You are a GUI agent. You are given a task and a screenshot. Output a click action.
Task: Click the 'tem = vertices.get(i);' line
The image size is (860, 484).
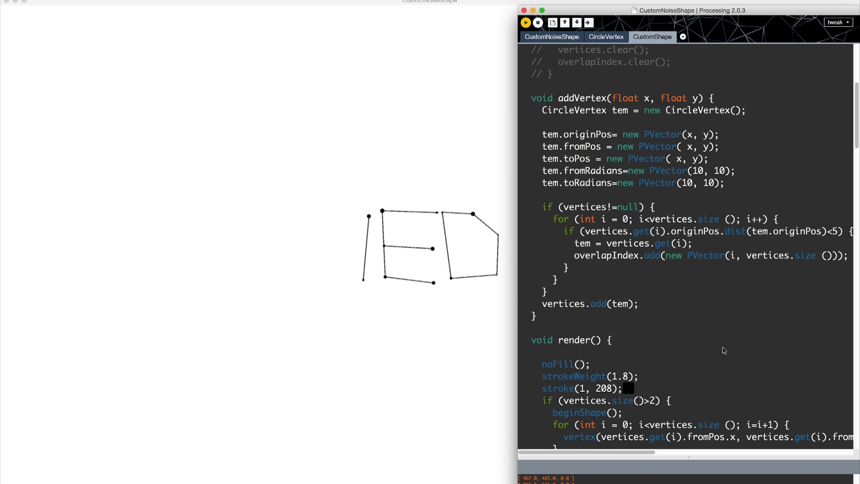tap(633, 243)
